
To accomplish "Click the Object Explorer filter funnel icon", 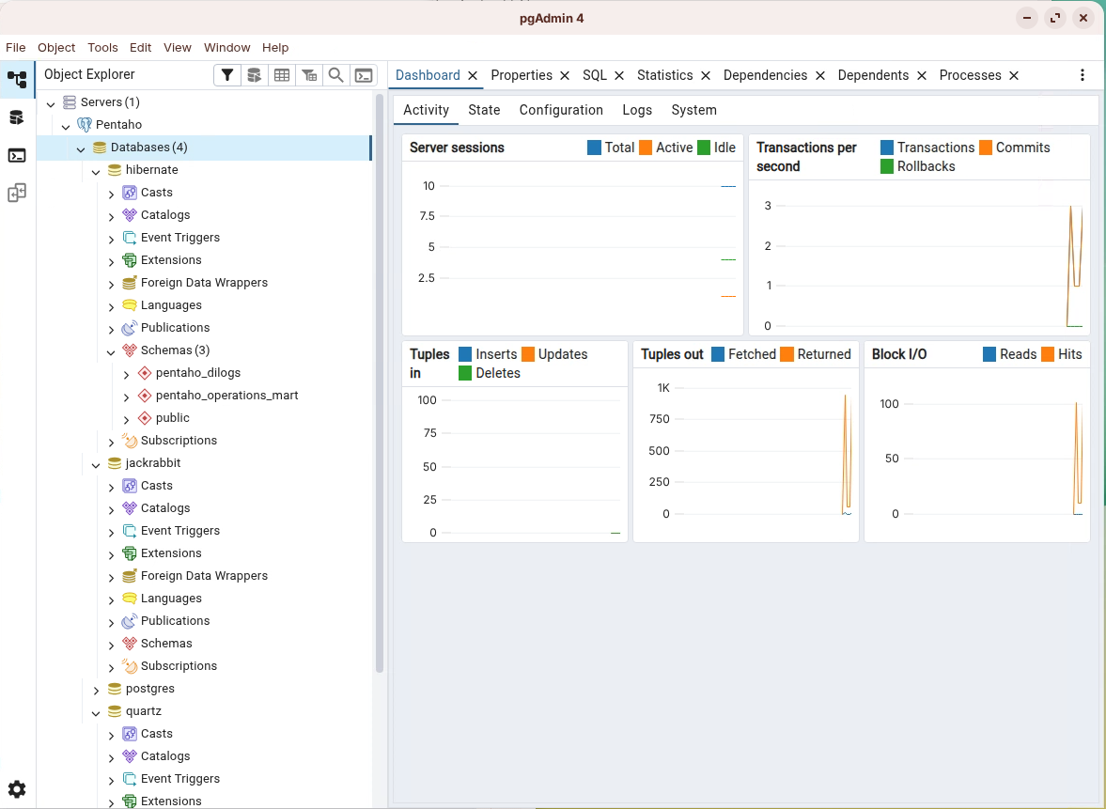I will 227,75.
